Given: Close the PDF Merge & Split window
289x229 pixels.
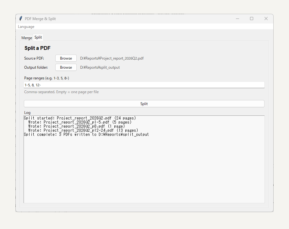Looking at the screenshot, I should pyautogui.click(x=266, y=19).
